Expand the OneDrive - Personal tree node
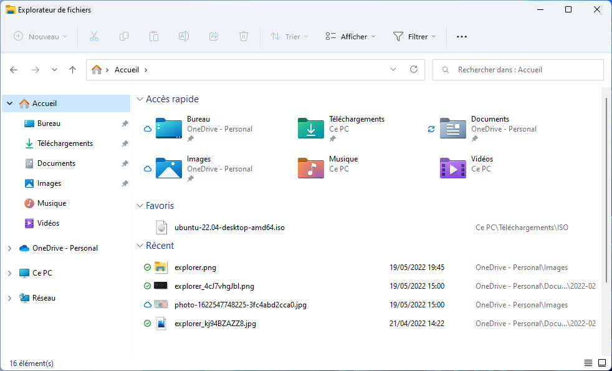The height and width of the screenshot is (371, 612). click(x=9, y=248)
